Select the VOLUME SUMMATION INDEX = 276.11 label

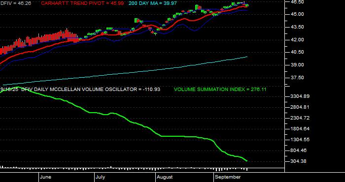pyautogui.click(x=220, y=90)
